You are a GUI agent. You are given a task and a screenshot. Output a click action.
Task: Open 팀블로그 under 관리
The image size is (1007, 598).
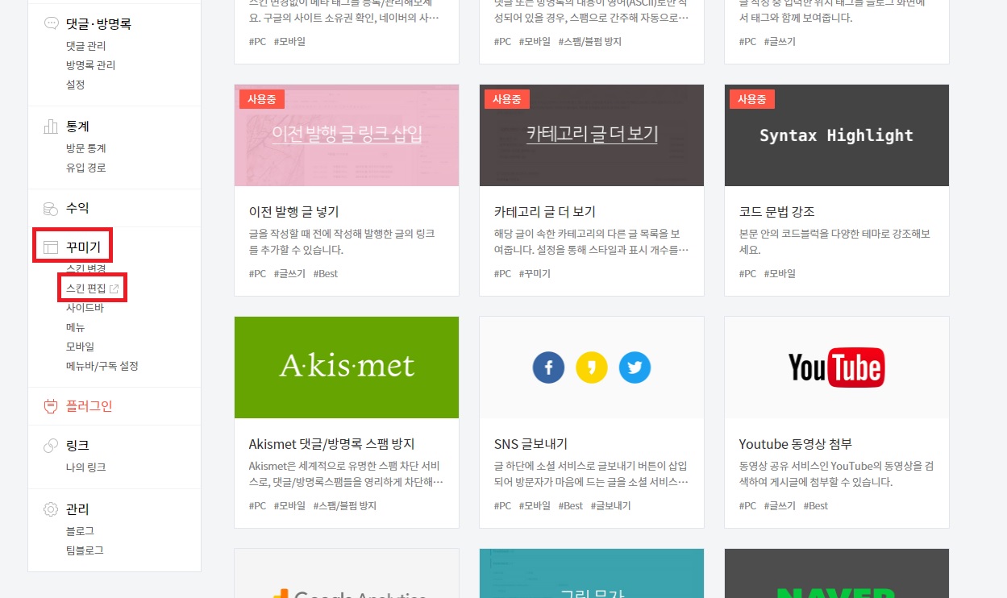[85, 550]
